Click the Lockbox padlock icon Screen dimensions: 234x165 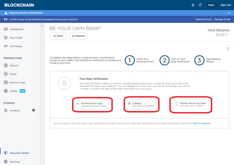point(6,110)
